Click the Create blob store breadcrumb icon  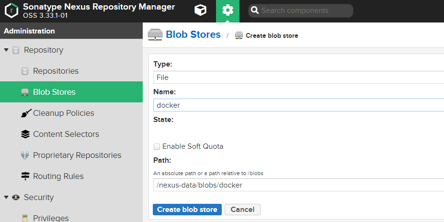click(239, 35)
